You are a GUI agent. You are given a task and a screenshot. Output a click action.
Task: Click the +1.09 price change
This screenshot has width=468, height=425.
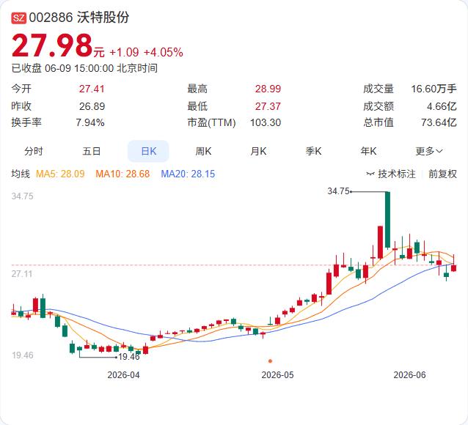[x=124, y=53]
